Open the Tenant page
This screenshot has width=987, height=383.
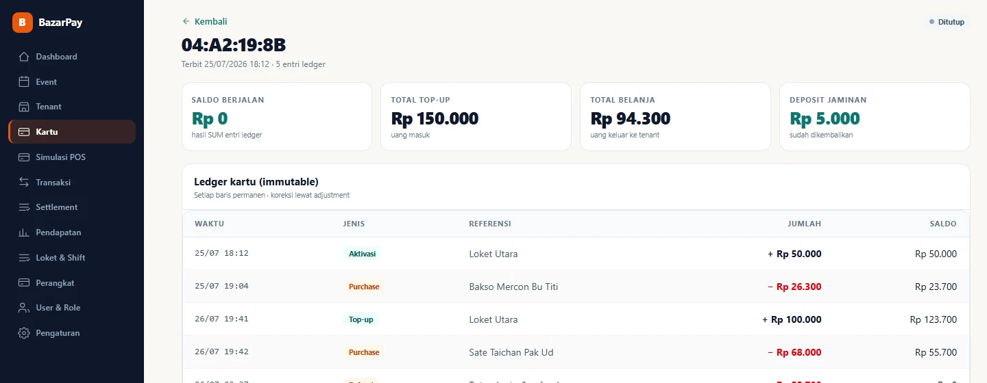tap(72, 107)
